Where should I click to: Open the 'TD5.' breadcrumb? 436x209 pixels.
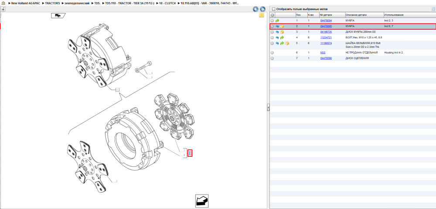tap(98, 3)
